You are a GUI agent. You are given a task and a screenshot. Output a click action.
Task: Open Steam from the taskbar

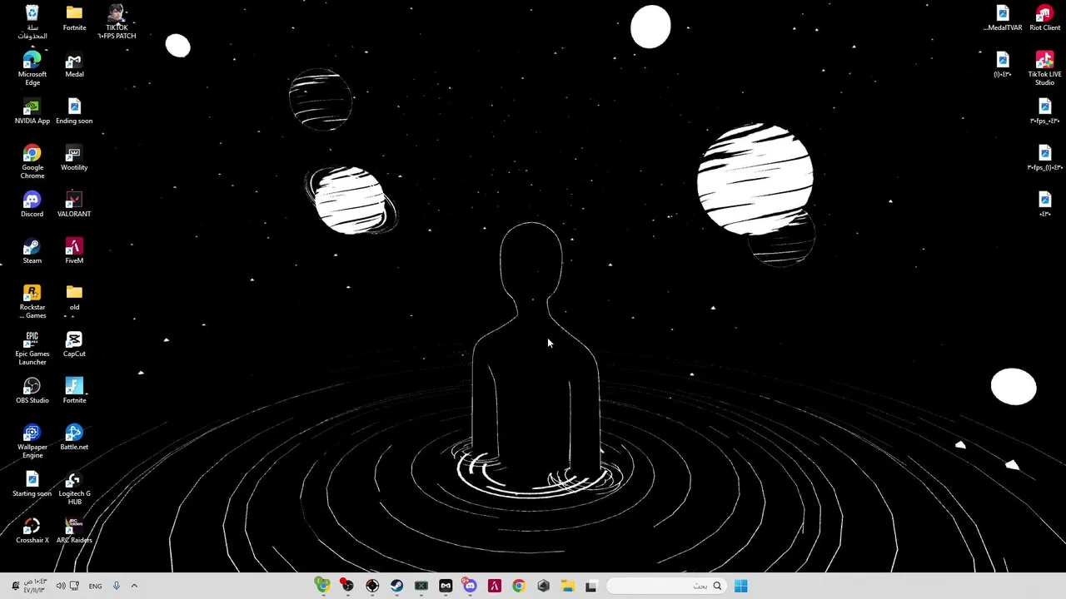[396, 586]
